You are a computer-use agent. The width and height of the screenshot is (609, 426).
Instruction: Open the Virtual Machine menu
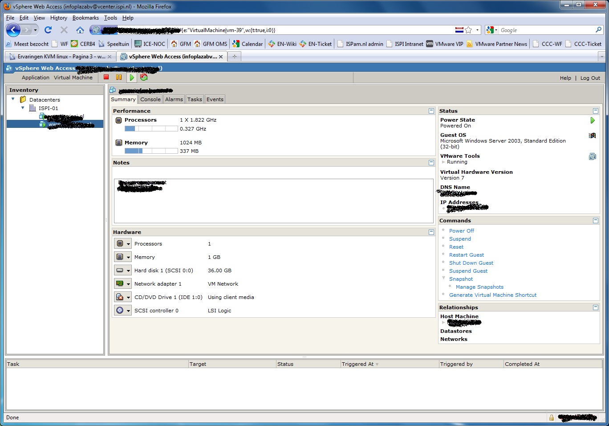[x=73, y=78]
